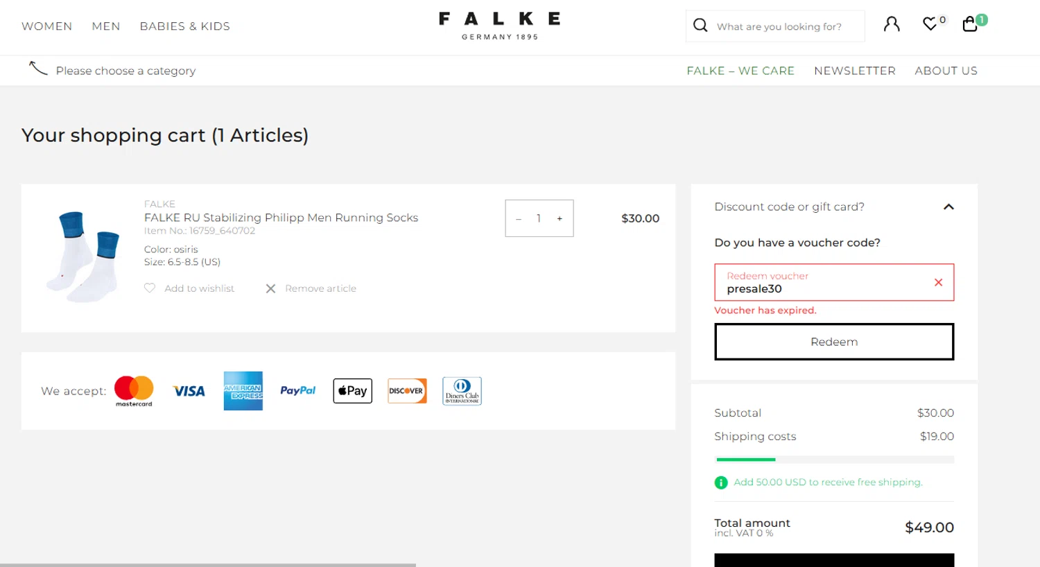Click the VISA payment logo
Image resolution: width=1040 pixels, height=567 pixels.
[x=189, y=391]
